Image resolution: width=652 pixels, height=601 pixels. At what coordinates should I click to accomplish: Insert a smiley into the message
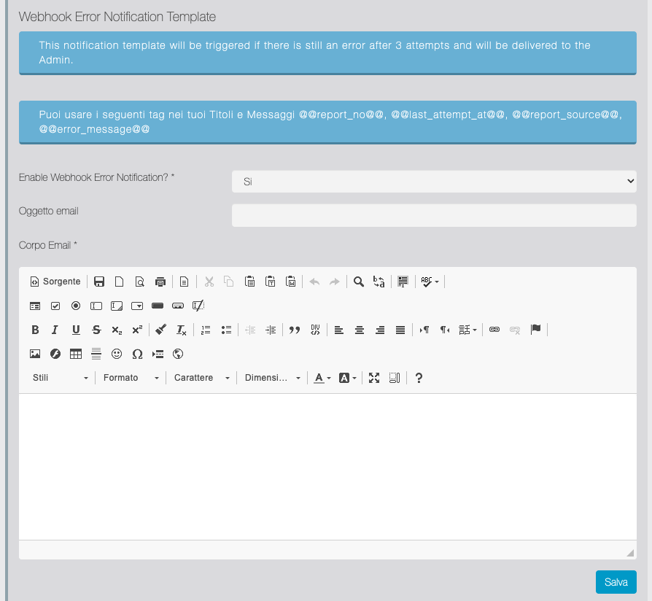(x=116, y=354)
